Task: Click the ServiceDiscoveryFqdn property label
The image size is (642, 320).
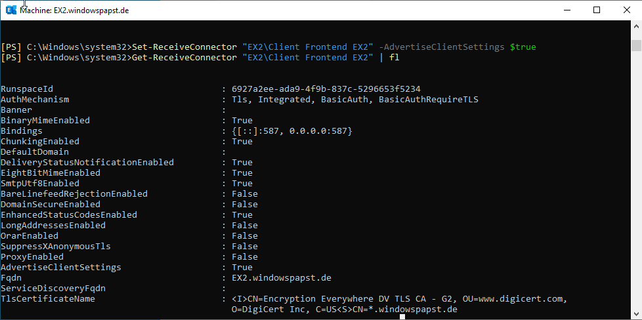Action: click(x=53, y=289)
